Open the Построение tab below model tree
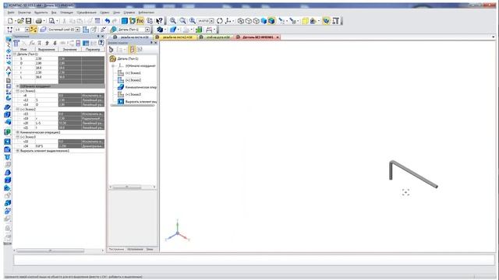499x280 pixels. click(116, 250)
